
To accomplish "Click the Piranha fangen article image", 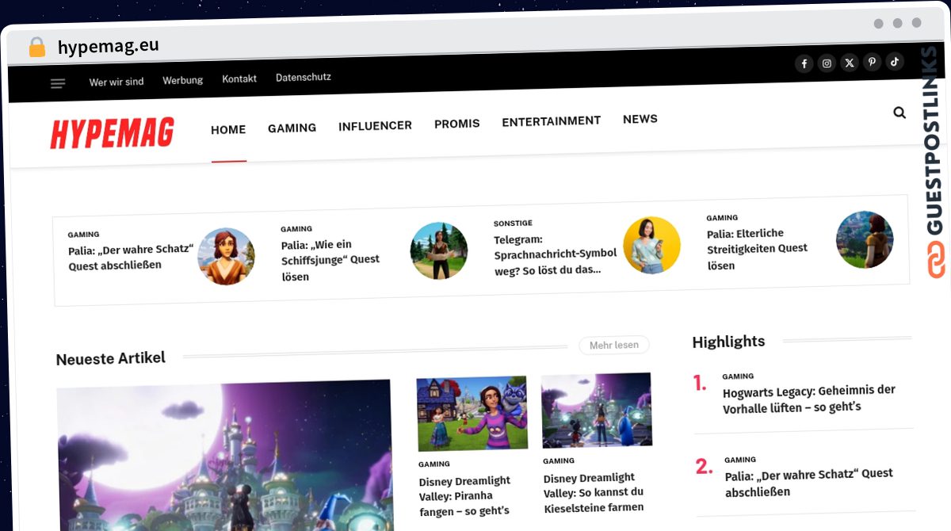I will tap(472, 413).
